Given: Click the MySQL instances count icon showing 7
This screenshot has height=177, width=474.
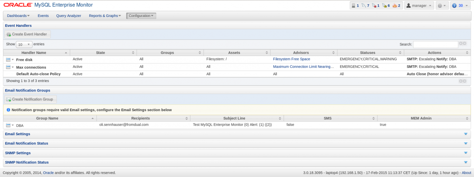Looking at the screenshot, I should (363, 6).
